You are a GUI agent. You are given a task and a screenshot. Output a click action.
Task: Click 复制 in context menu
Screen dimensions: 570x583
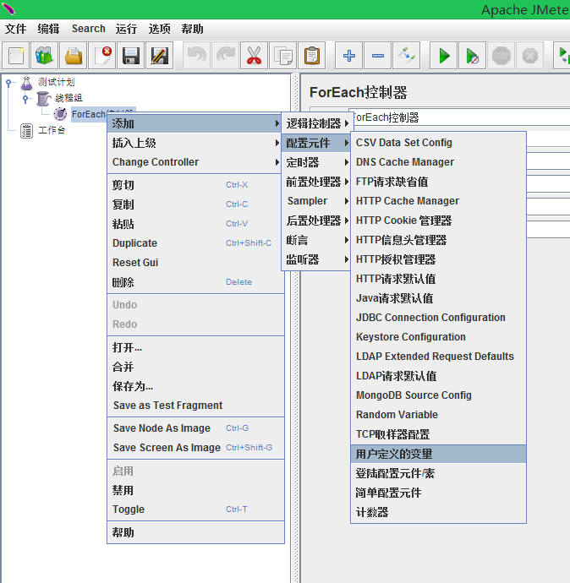coord(195,204)
